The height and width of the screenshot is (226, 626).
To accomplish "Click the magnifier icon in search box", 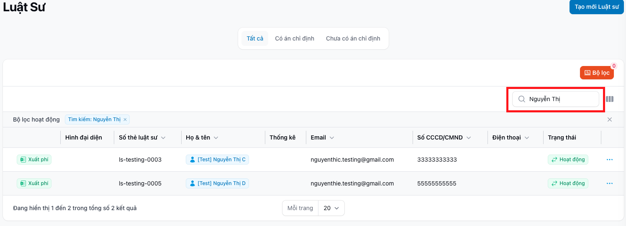I will click(521, 99).
